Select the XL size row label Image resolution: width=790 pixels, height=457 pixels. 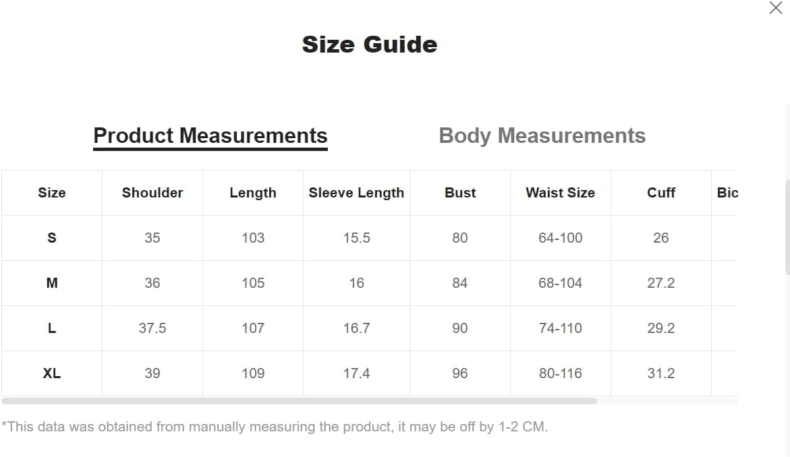[x=52, y=373]
